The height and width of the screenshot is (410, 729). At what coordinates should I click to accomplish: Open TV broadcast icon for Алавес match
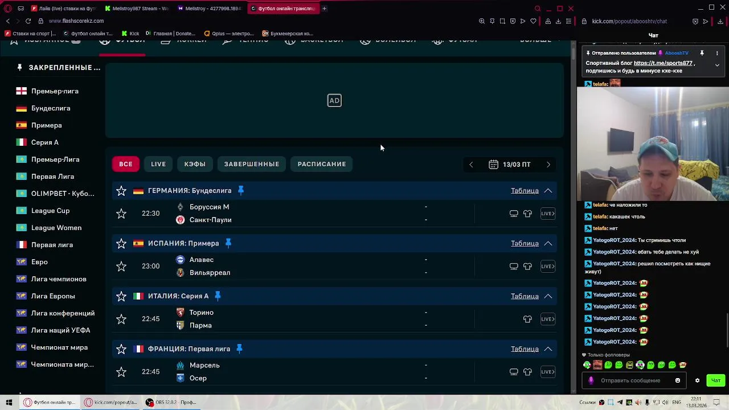coord(514,266)
